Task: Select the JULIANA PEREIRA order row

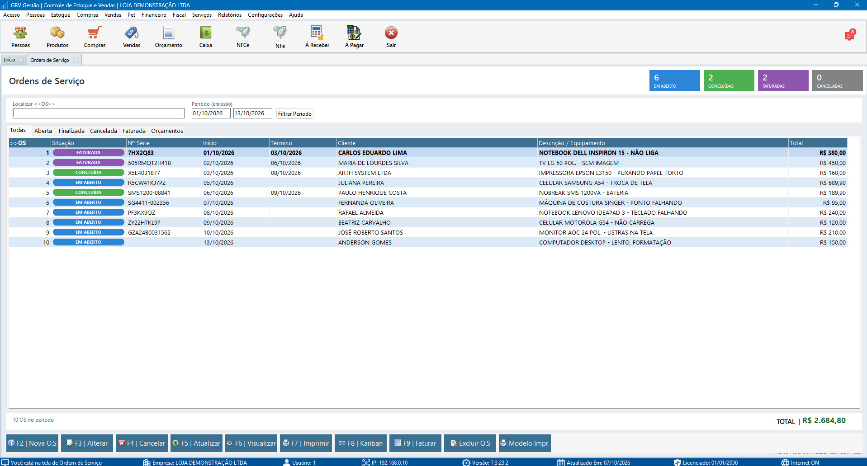Action: click(x=428, y=183)
